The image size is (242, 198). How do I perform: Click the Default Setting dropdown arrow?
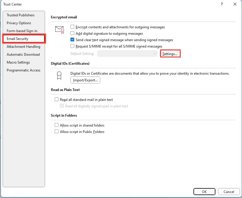(x=155, y=54)
